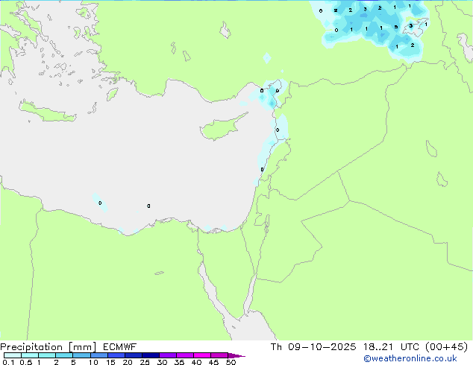The width and height of the screenshot is (473, 365).
Task: Choose the 40–45 mm bright magenta swatch
Action: [202, 355]
